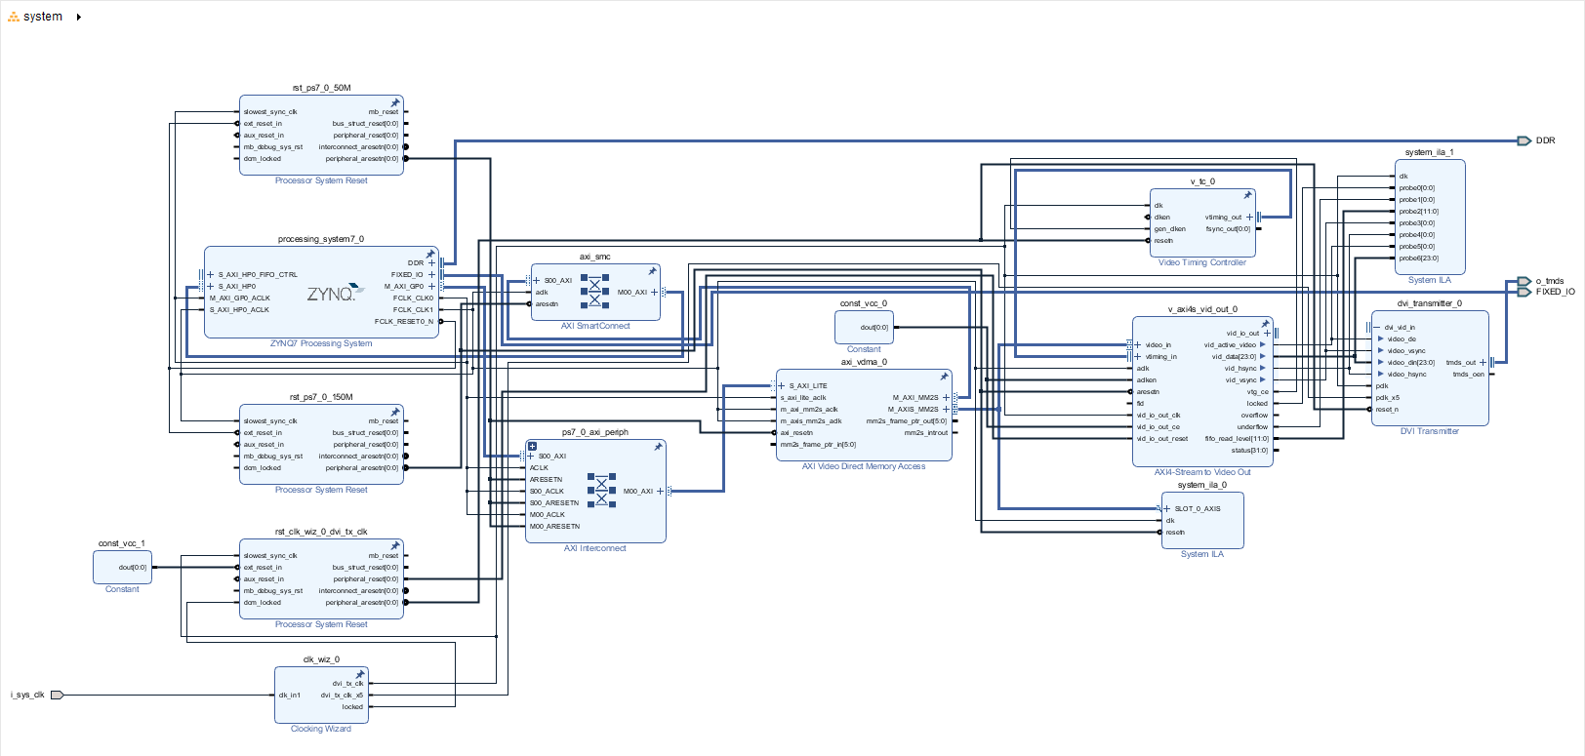The height and width of the screenshot is (756, 1585).
Task: Click the system hierarchy icon in breadcrumb
Action: click(x=14, y=17)
